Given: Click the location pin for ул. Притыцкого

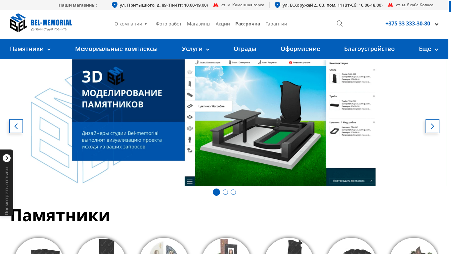Looking at the screenshot, I should point(114,5).
